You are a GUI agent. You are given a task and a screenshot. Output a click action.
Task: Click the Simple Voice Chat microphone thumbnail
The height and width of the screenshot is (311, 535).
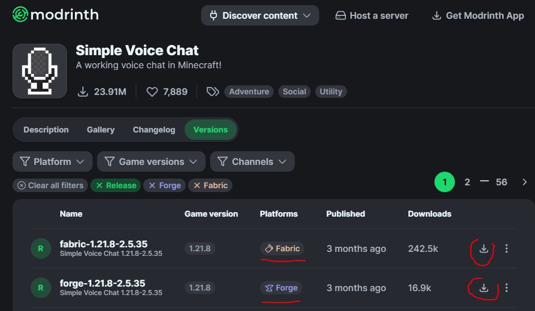pyautogui.click(x=40, y=71)
